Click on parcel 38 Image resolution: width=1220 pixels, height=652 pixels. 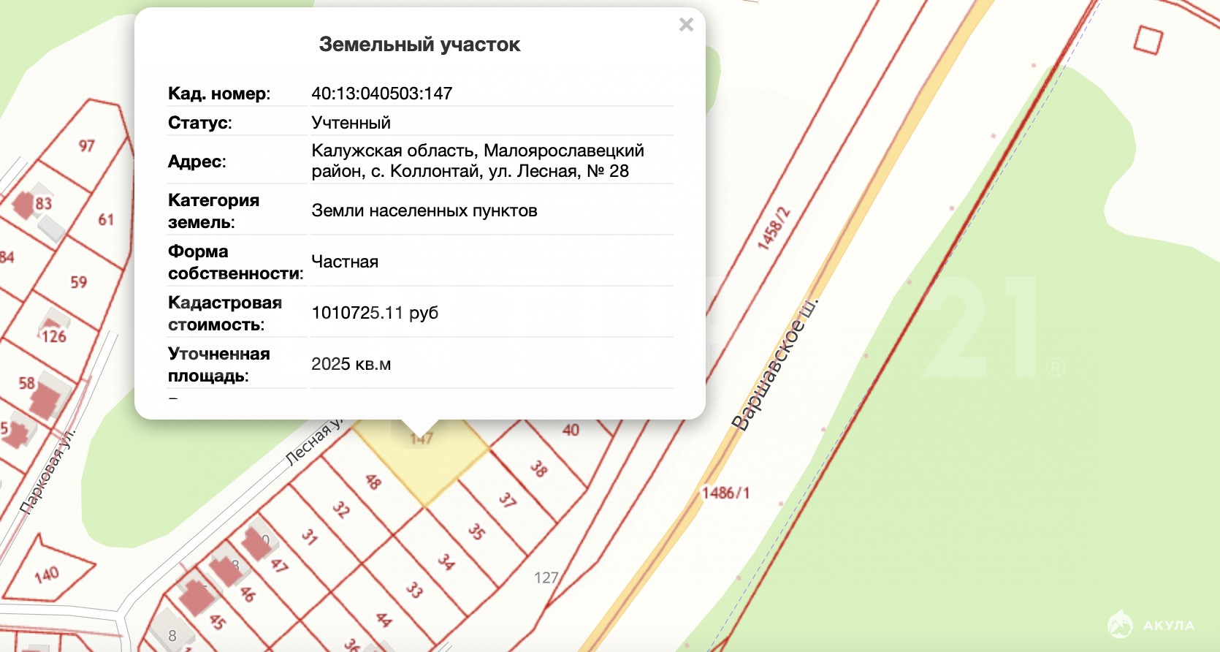click(538, 469)
